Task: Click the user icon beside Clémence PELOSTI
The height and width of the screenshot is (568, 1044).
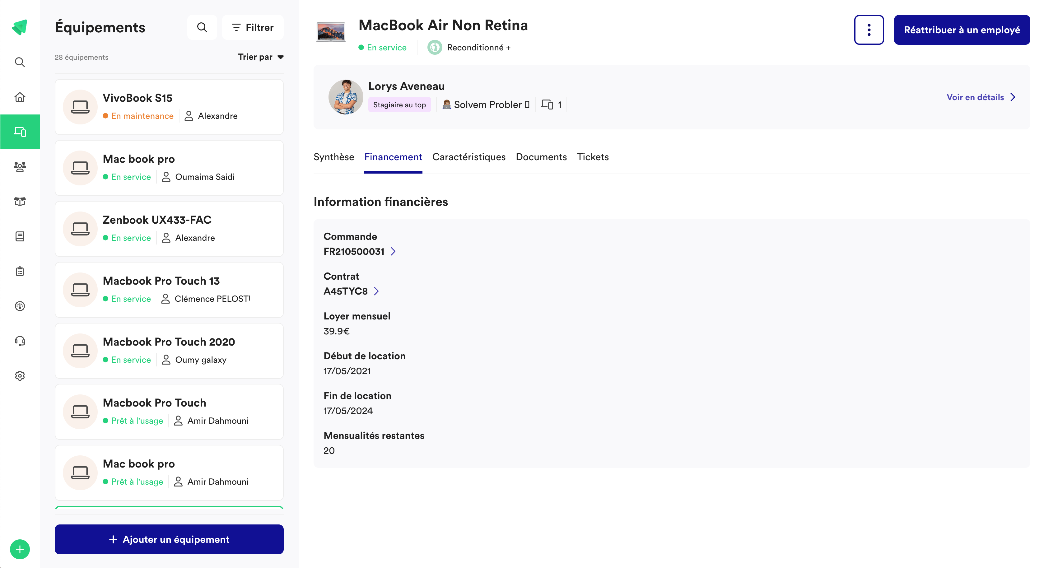Action: (165, 299)
